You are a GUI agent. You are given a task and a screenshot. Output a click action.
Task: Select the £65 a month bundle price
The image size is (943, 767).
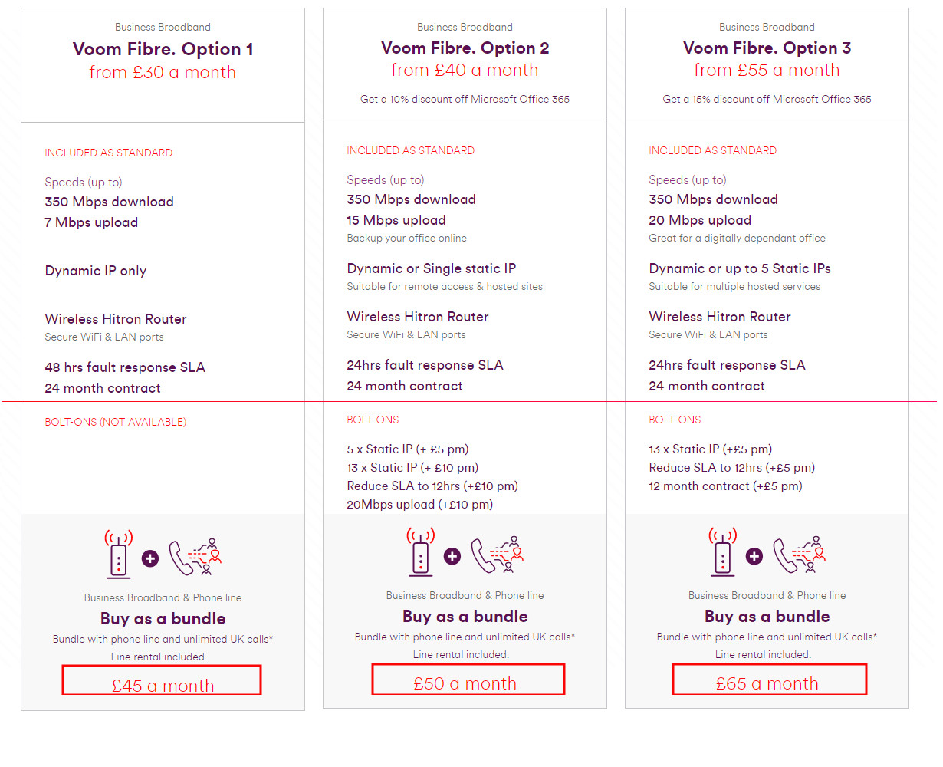tap(767, 683)
